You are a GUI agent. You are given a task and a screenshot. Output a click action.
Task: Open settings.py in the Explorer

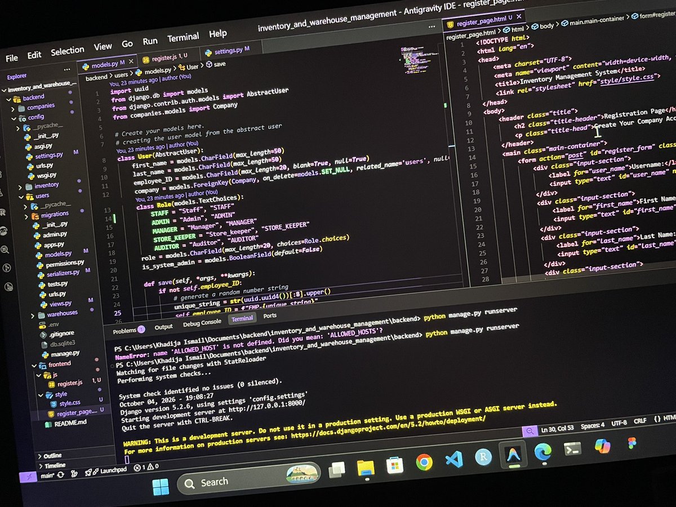click(x=48, y=155)
